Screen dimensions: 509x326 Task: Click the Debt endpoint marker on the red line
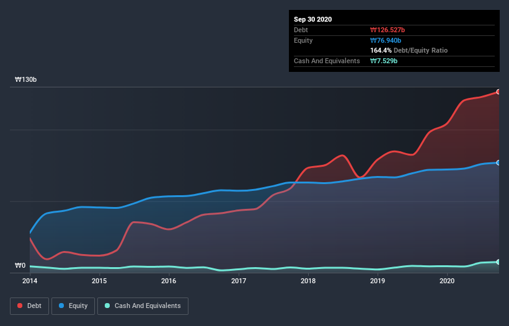tap(498, 92)
